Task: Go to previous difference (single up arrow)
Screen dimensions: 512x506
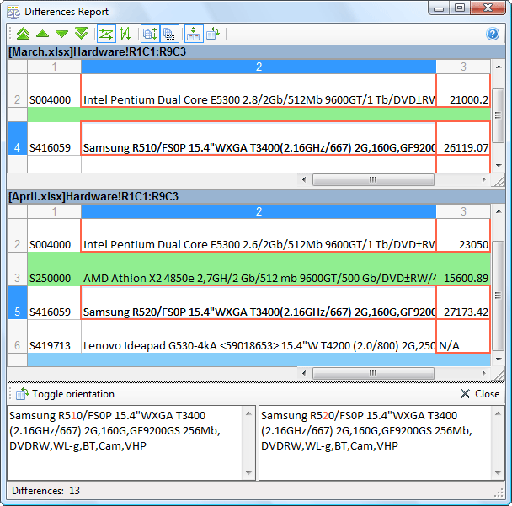Action: (x=42, y=34)
